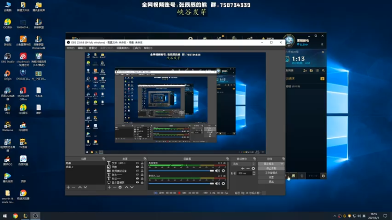This screenshot has width=392, height=220.
Task: Open the Scene Collection menu in OBS
Action: click(x=123, y=48)
